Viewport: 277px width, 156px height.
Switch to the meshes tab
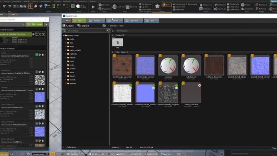96,21
